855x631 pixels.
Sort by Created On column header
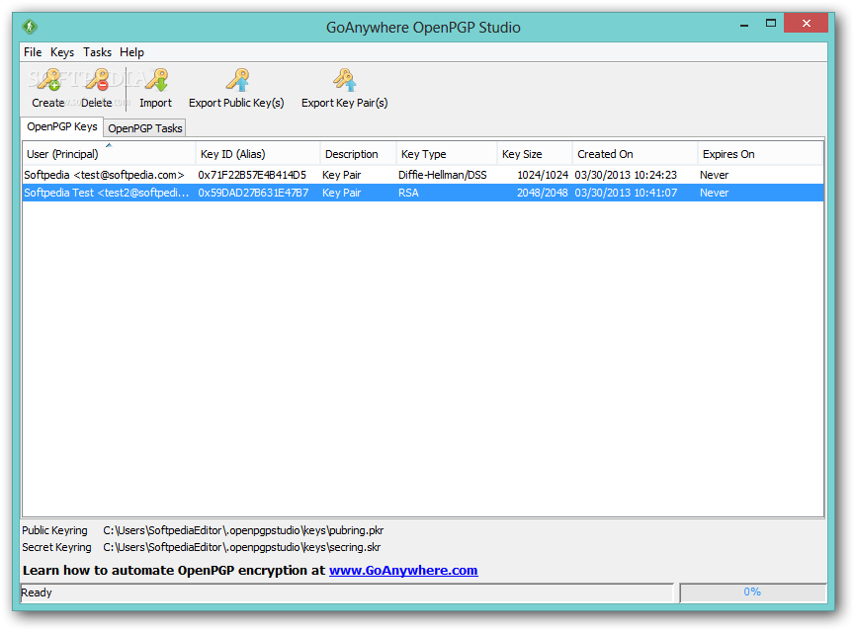pyautogui.click(x=636, y=154)
